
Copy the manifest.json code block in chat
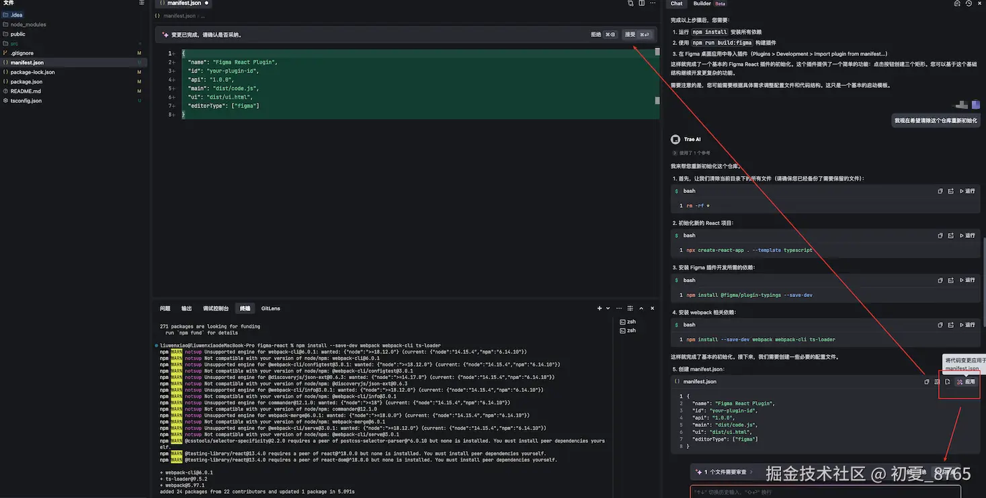pyautogui.click(x=927, y=382)
